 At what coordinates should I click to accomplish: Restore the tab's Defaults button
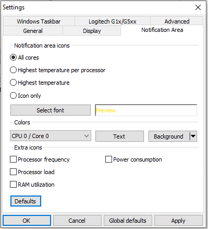26,201
